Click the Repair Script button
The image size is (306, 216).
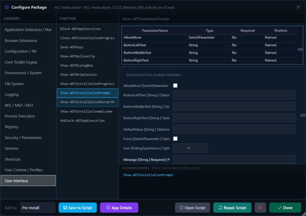click(232, 207)
